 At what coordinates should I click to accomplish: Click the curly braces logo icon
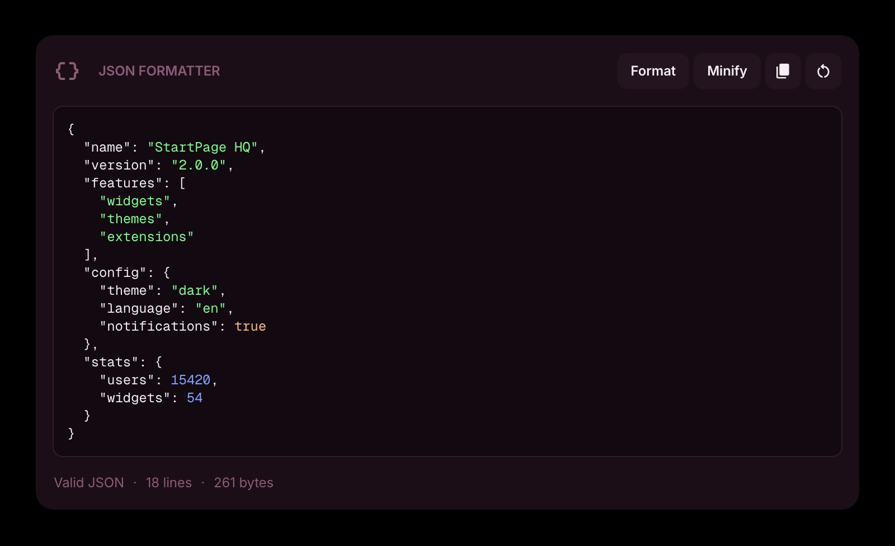click(x=67, y=71)
